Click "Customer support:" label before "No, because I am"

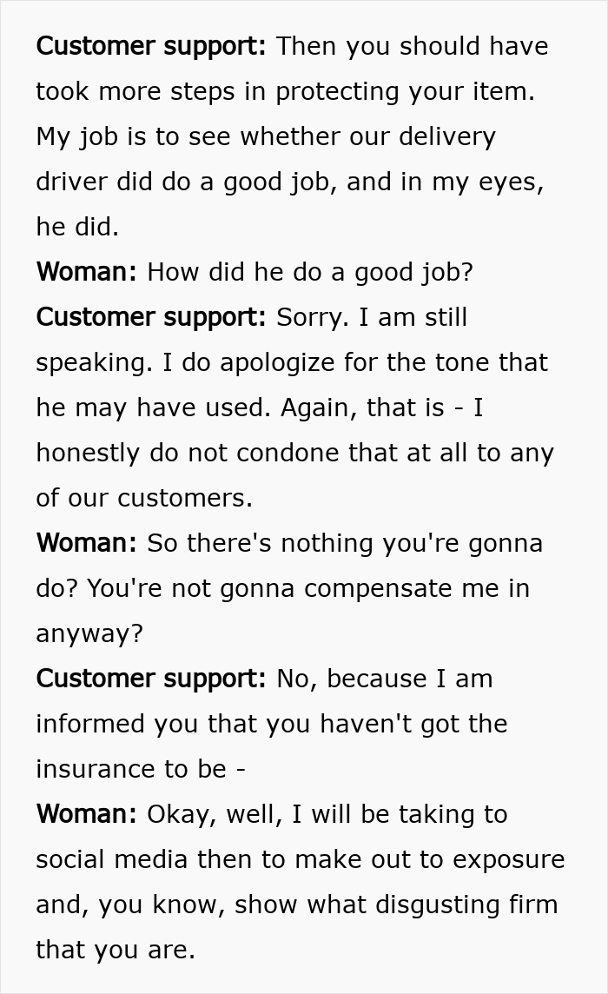click(150, 679)
